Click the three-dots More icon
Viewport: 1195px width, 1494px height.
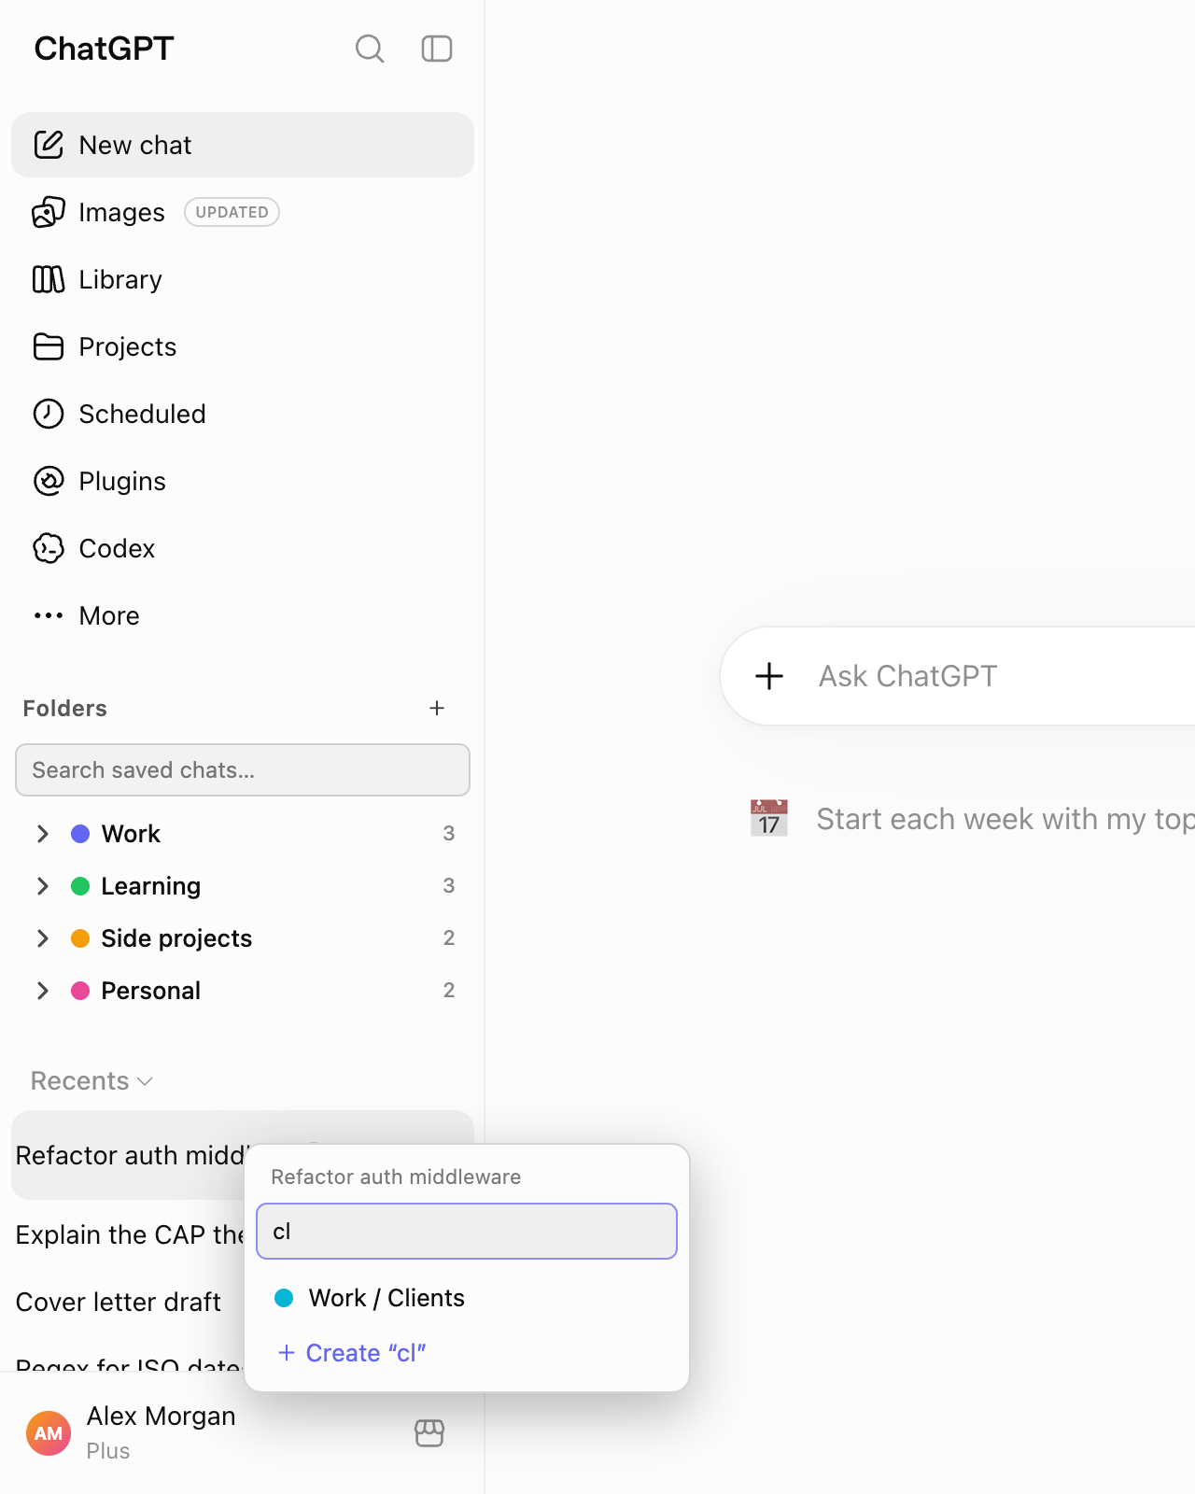(x=49, y=615)
